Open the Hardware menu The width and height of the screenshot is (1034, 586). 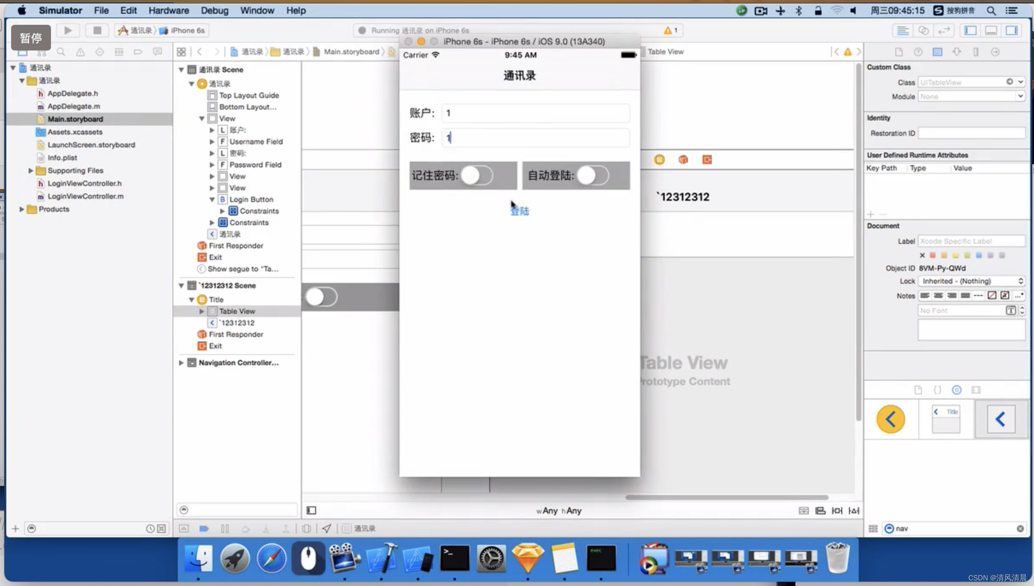(168, 10)
